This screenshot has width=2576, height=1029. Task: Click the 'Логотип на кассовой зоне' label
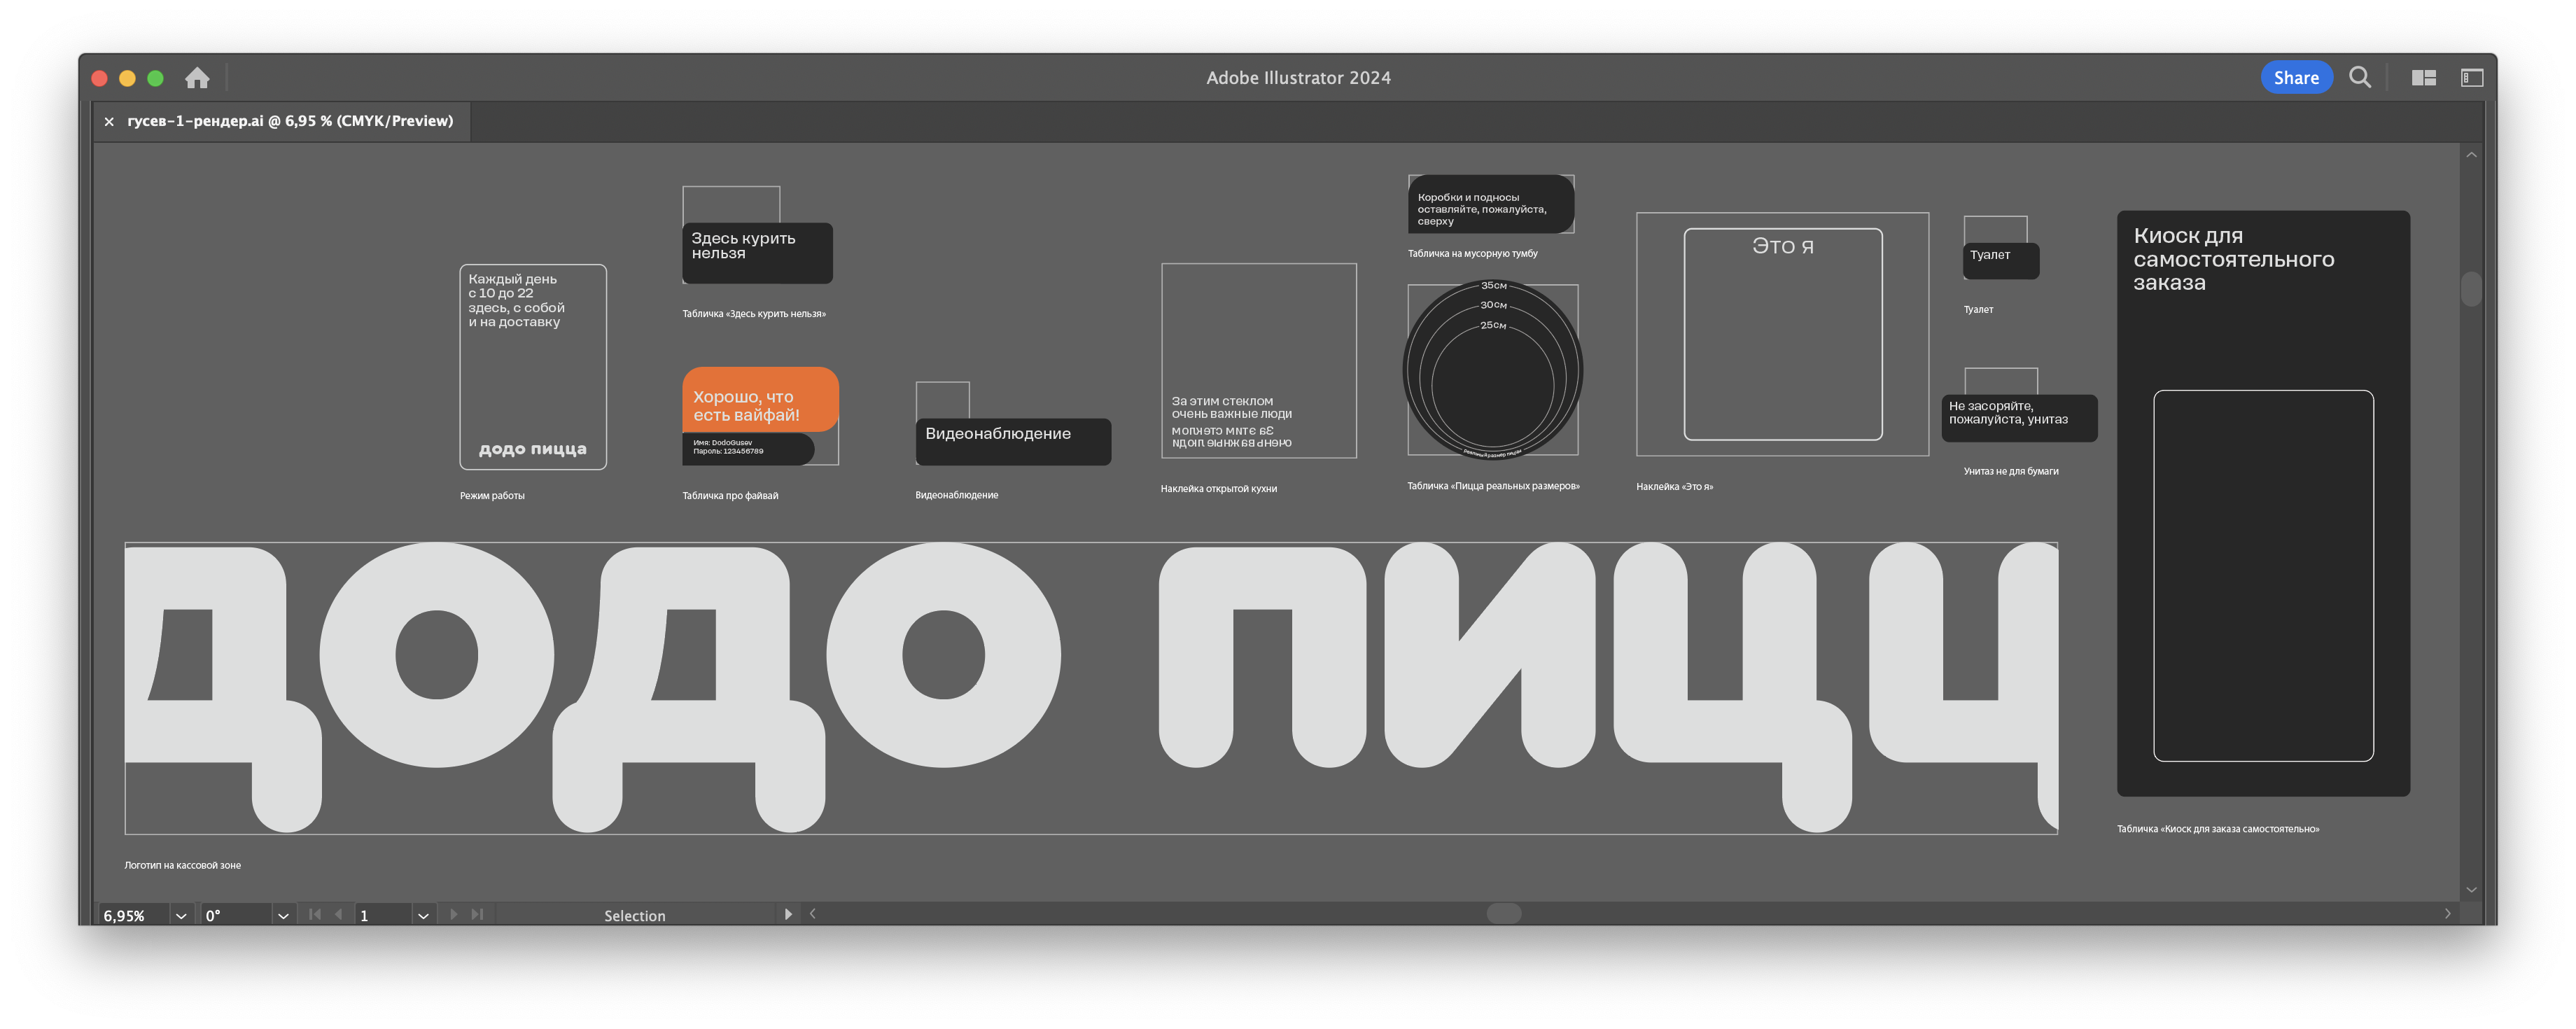tap(182, 865)
